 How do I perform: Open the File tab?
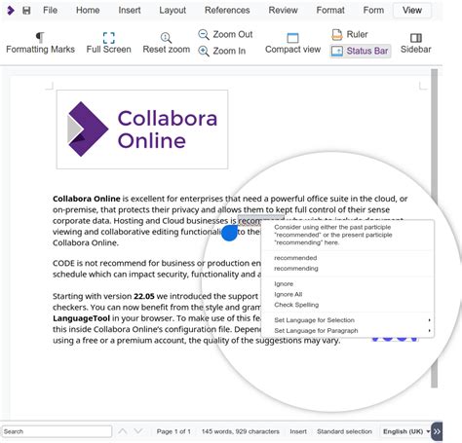pos(50,11)
